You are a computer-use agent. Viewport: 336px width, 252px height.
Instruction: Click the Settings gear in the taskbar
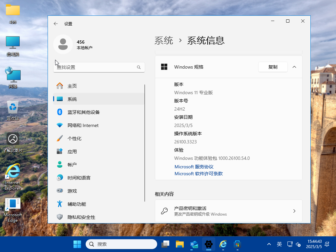pyautogui.click(x=208, y=244)
